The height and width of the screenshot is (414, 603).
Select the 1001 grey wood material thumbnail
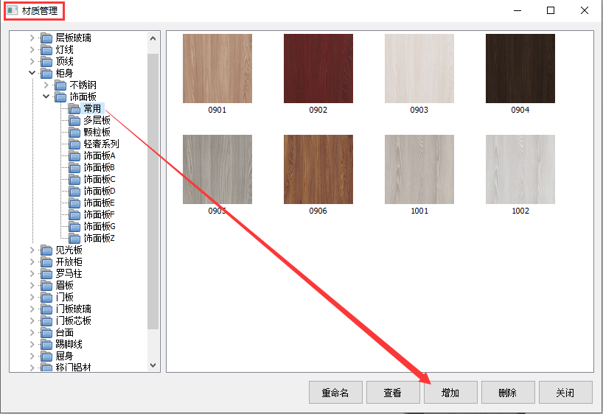419,169
